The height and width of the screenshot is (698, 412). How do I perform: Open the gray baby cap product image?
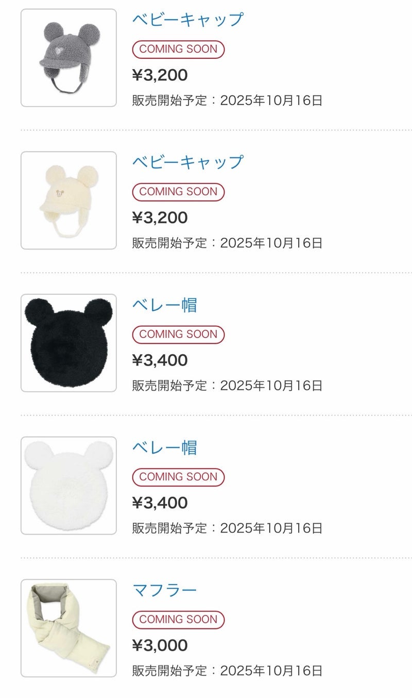coord(68,58)
